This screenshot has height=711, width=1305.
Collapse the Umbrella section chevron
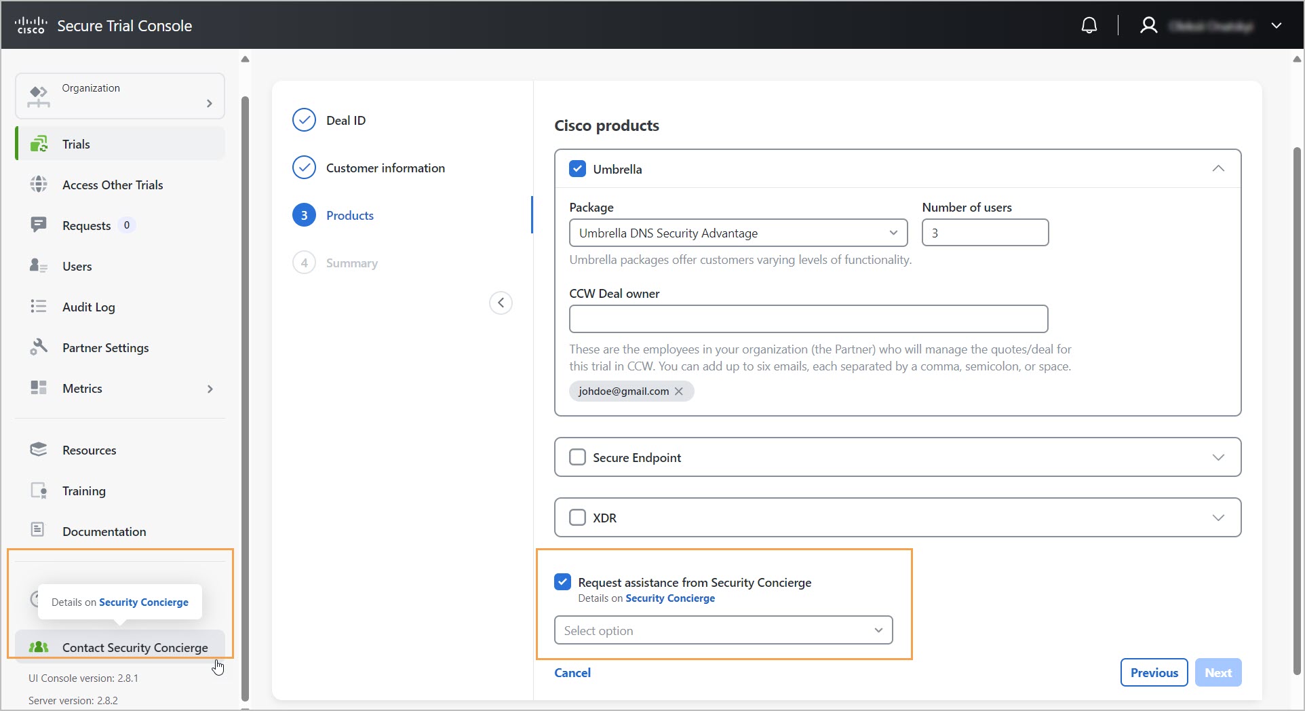pyautogui.click(x=1218, y=168)
